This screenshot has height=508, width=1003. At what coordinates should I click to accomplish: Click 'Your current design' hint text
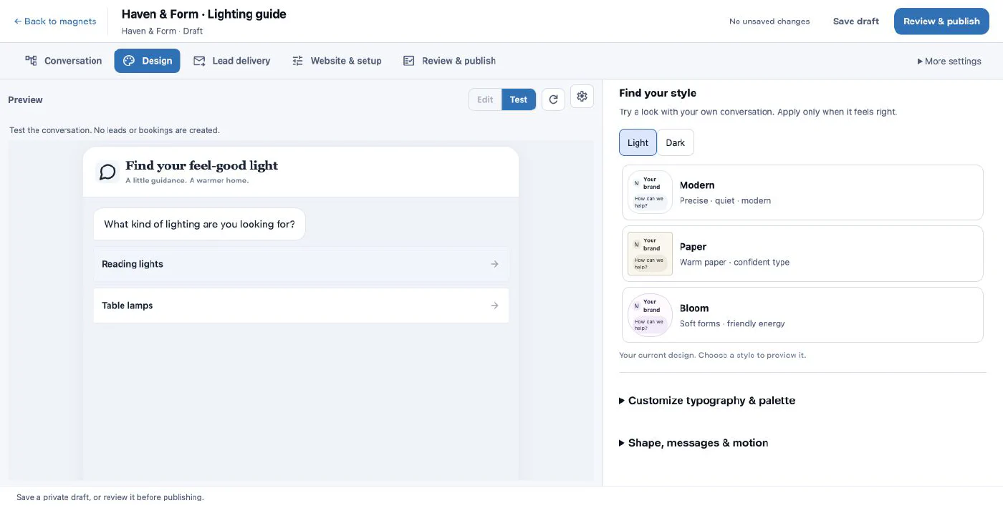[x=712, y=356]
